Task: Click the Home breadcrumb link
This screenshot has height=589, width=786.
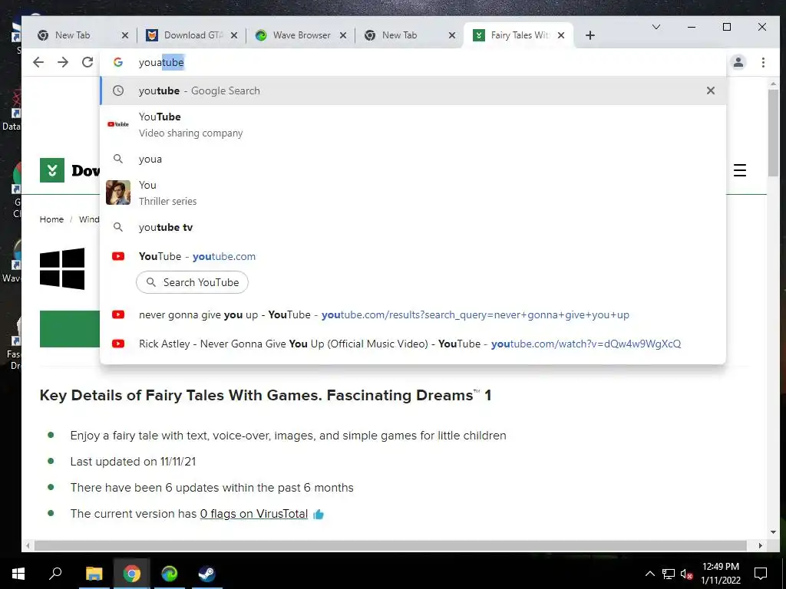Action: point(51,219)
